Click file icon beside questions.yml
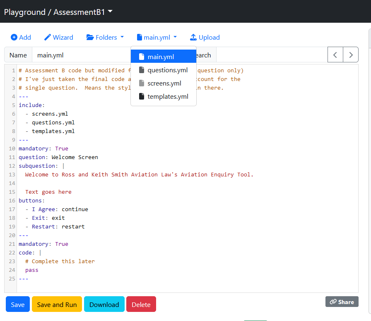 pyautogui.click(x=142, y=70)
